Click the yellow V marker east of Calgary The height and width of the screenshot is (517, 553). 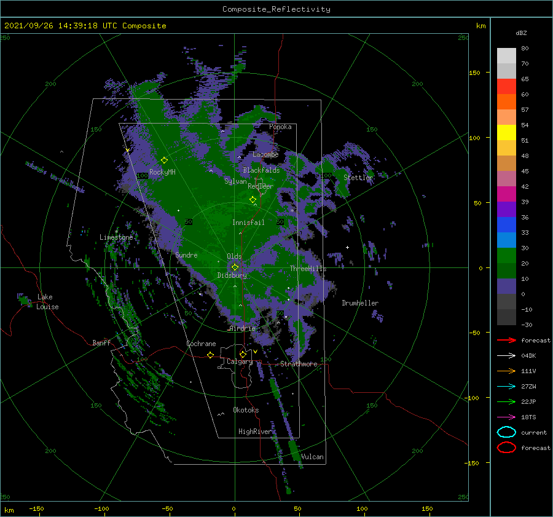(255, 352)
